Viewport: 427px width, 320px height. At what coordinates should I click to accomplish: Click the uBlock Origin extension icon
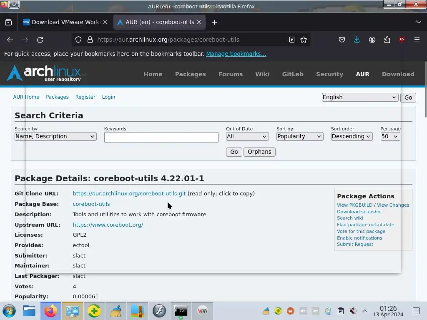coord(402,40)
